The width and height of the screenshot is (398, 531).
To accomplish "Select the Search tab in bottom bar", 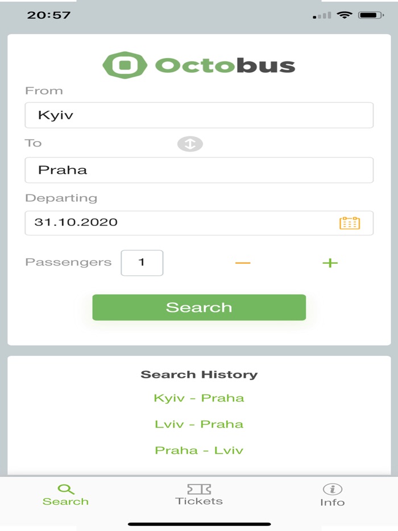I will [65, 495].
